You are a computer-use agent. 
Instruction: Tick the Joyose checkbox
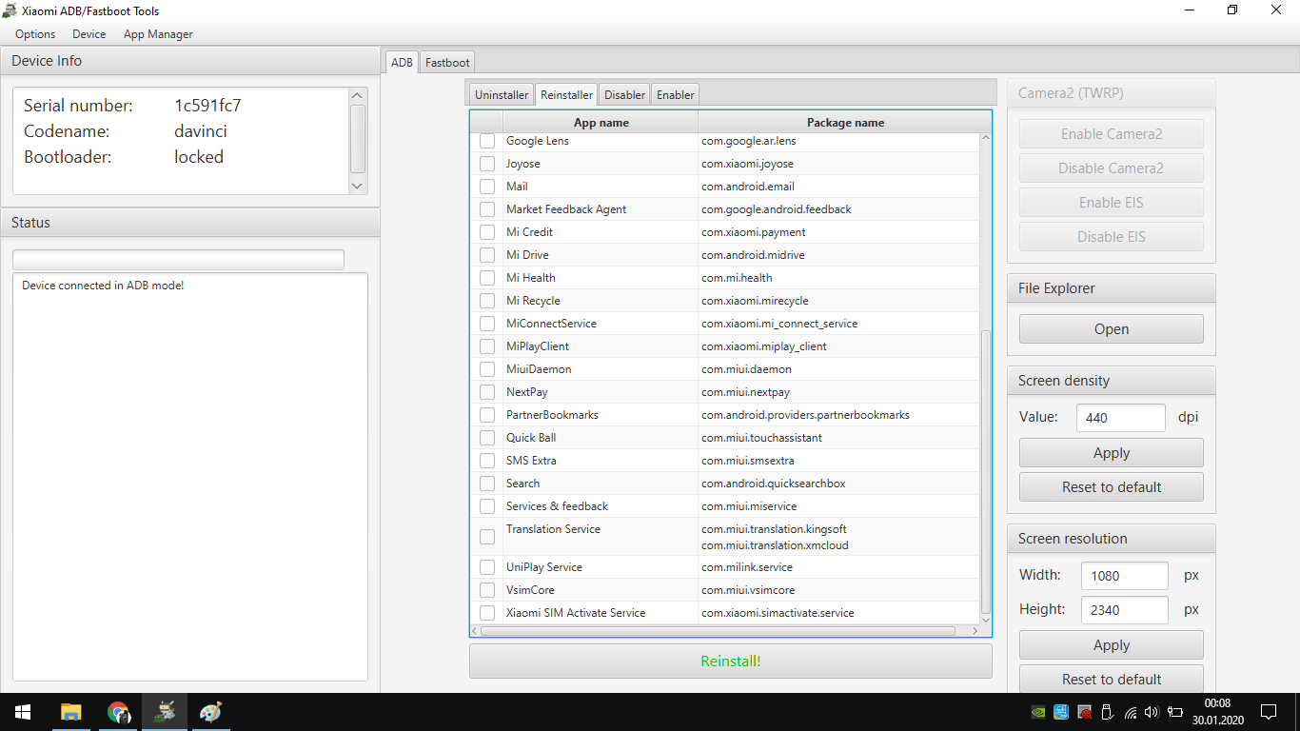pyautogui.click(x=487, y=164)
